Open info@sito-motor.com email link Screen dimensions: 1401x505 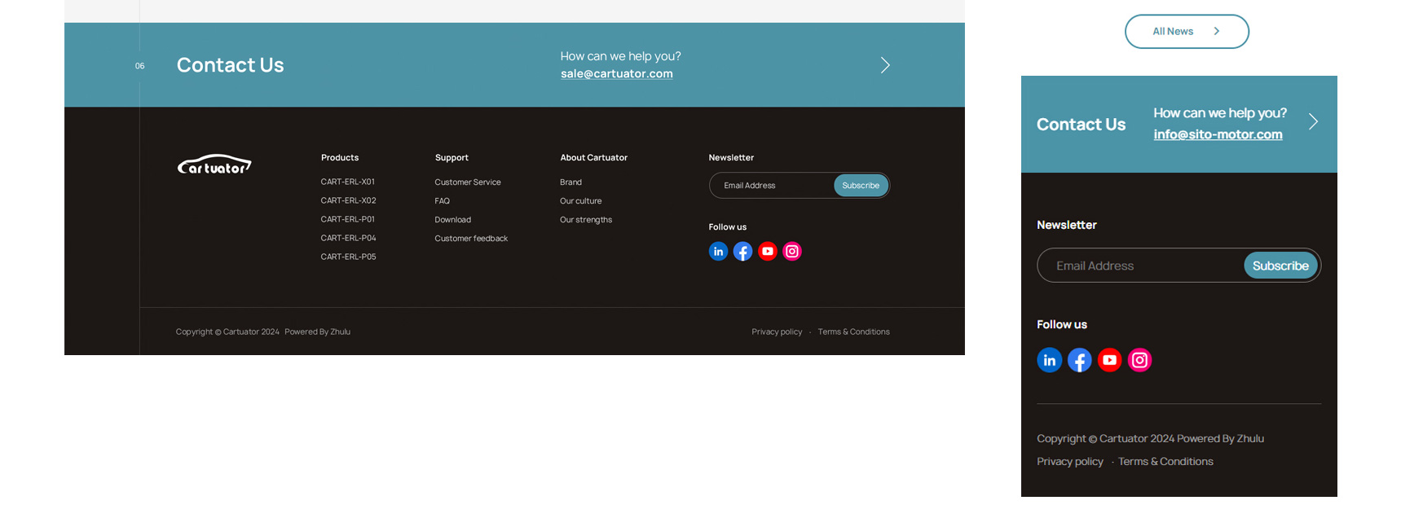(1218, 134)
